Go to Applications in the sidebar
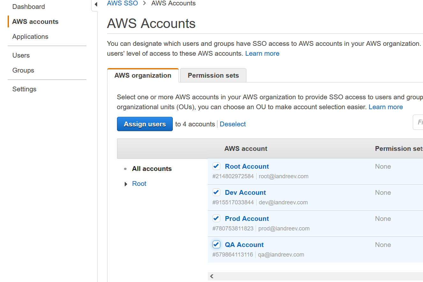Screen dimensions: 423x282 coord(30,37)
